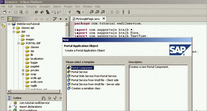The image size is (207, 111).
Task: Open the Run menu
Action: pyautogui.click(x=78, y=7)
